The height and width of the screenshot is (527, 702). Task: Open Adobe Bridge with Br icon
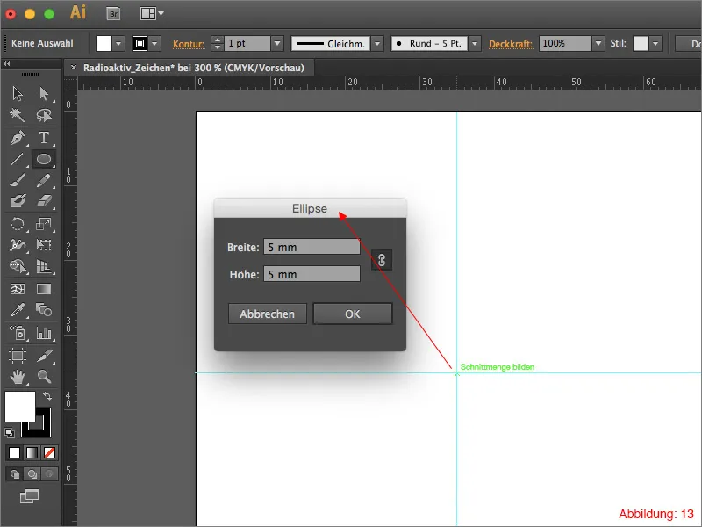click(x=113, y=14)
